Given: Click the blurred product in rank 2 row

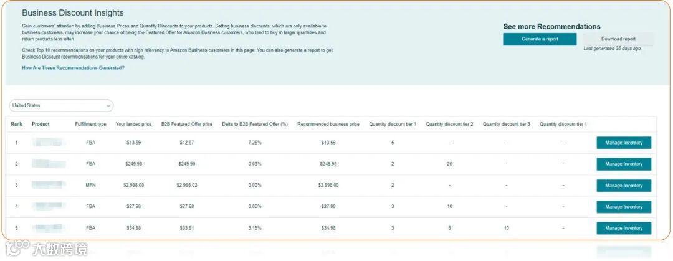Looking at the screenshot, I should (49, 164).
